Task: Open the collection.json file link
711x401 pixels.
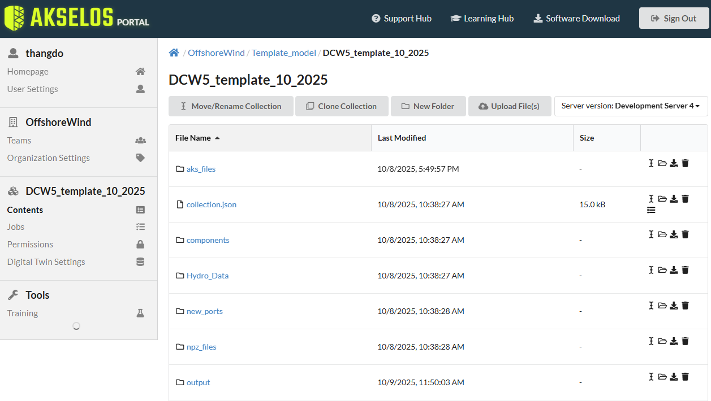Action: (x=212, y=204)
